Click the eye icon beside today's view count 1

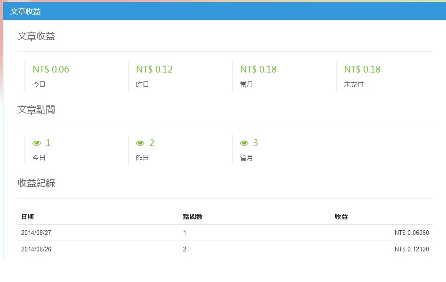click(x=37, y=143)
